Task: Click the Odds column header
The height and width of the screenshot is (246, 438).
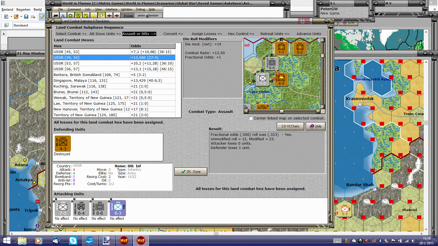Action: pyautogui.click(x=153, y=46)
